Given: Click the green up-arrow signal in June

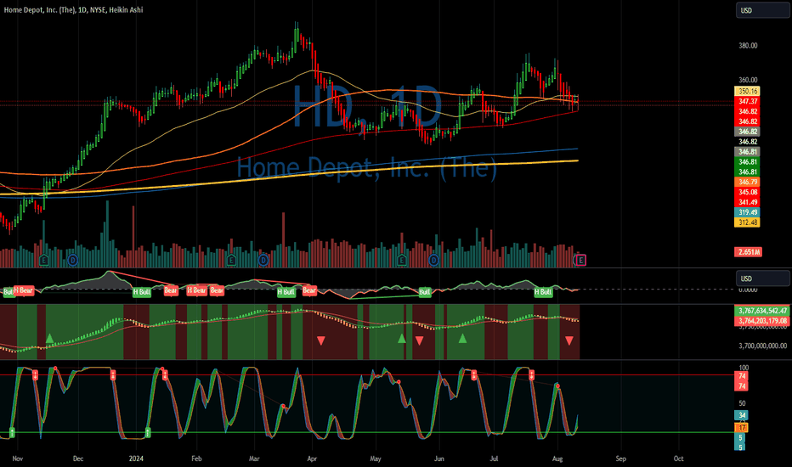Looking at the screenshot, I should (462, 338).
